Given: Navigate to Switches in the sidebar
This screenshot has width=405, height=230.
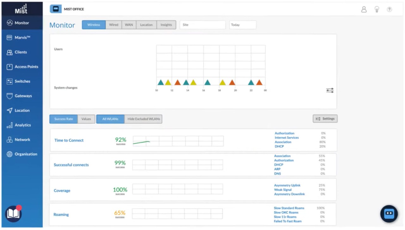Looking at the screenshot, I should [x=22, y=81].
